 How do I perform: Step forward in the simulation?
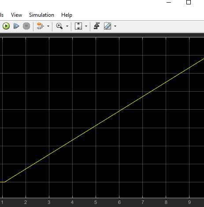[x=16, y=26]
